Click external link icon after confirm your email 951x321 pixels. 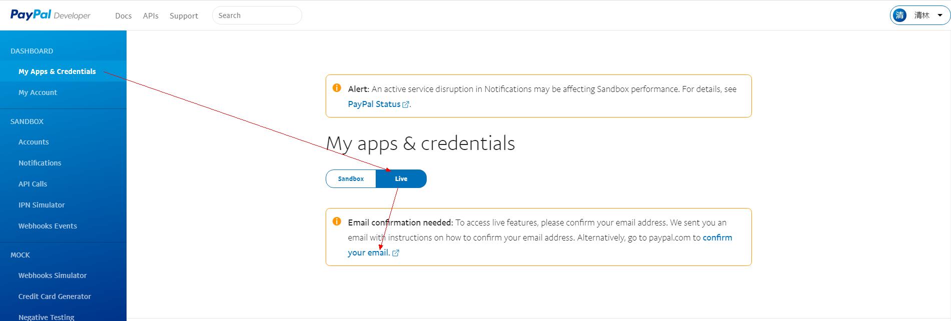[x=396, y=253]
